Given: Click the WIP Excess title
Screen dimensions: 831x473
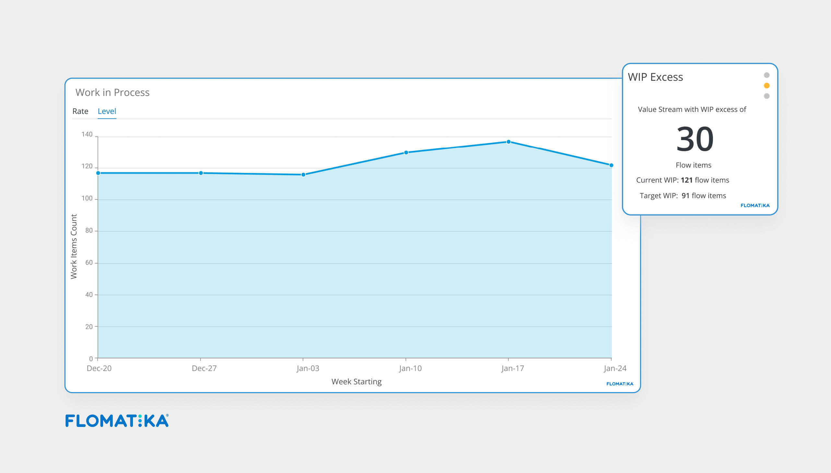Looking at the screenshot, I should (655, 77).
